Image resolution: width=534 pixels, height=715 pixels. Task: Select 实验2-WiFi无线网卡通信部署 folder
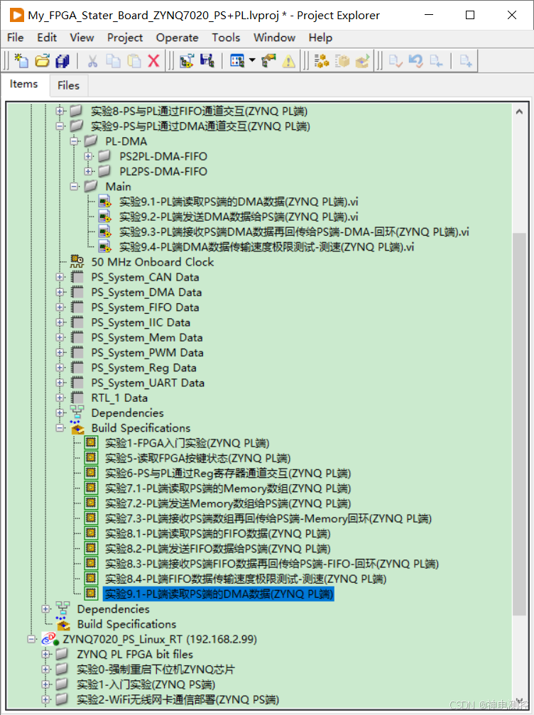(178, 699)
